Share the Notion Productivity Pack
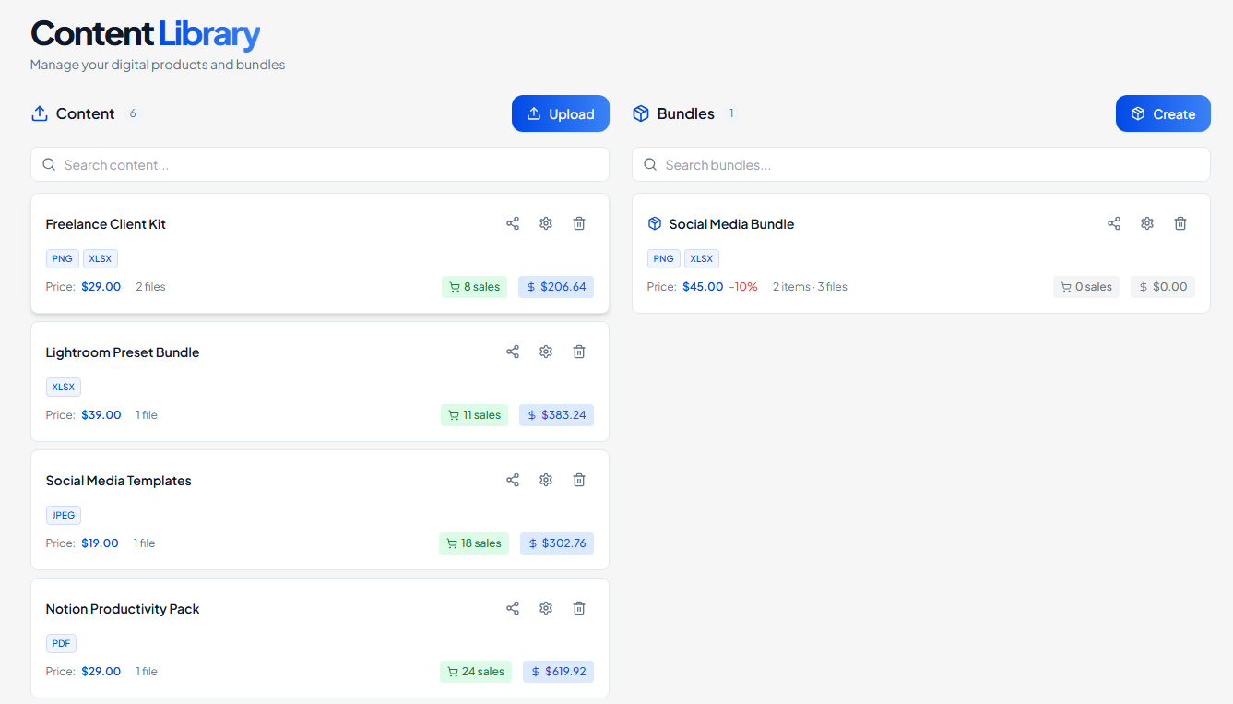Viewport: 1233px width, 704px height. (513, 608)
